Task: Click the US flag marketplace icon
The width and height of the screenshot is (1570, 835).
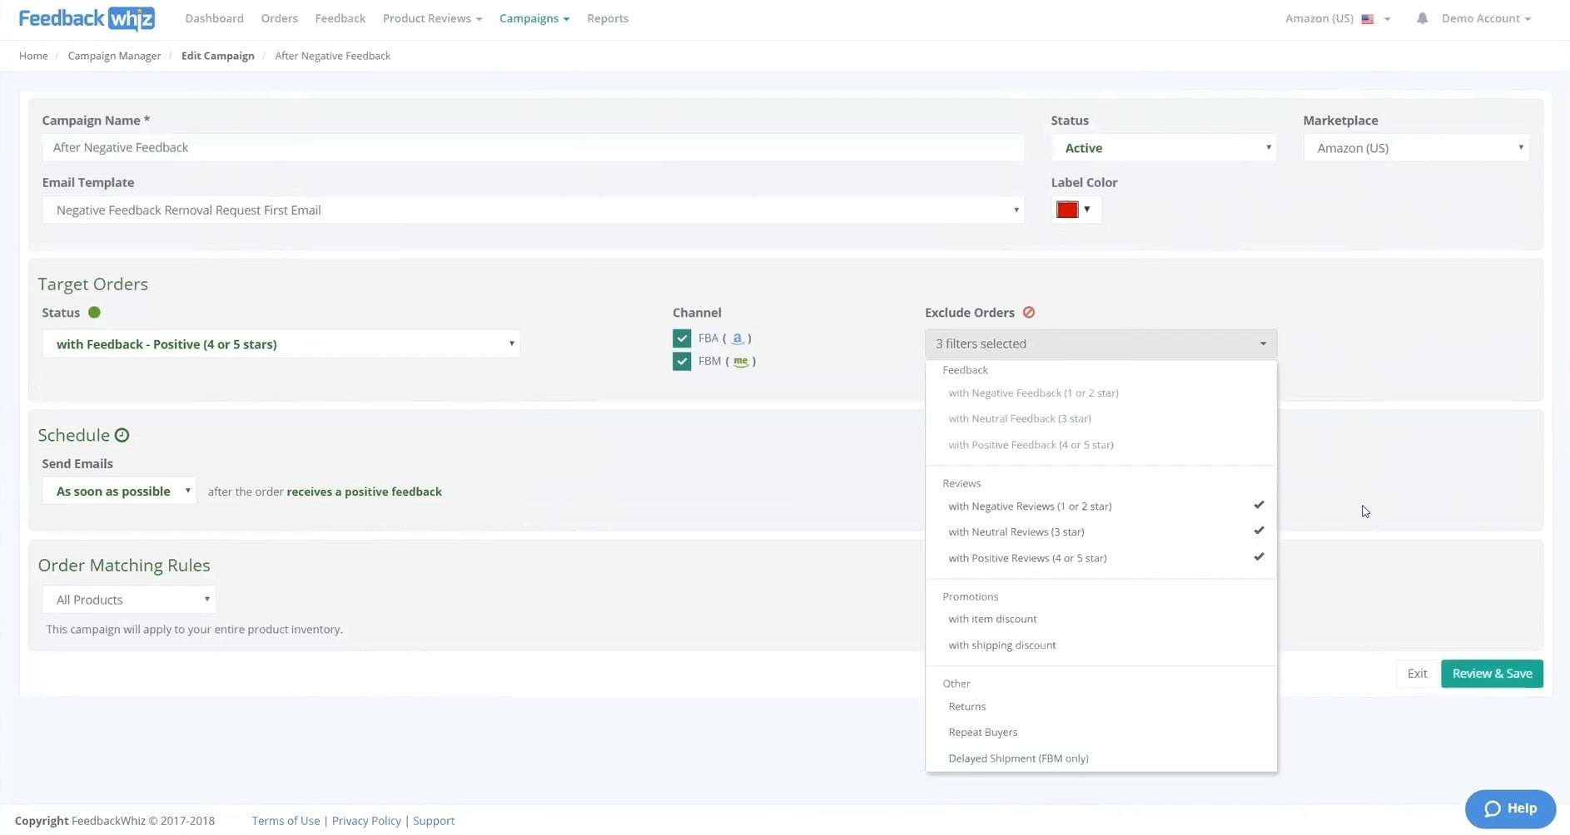Action: 1367,19
